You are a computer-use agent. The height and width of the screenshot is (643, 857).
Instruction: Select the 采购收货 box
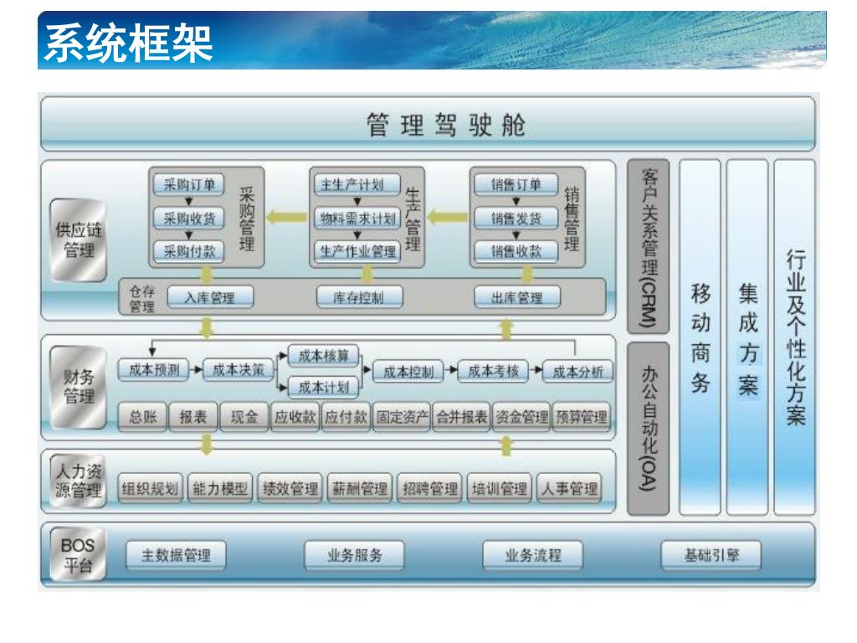[x=189, y=219]
